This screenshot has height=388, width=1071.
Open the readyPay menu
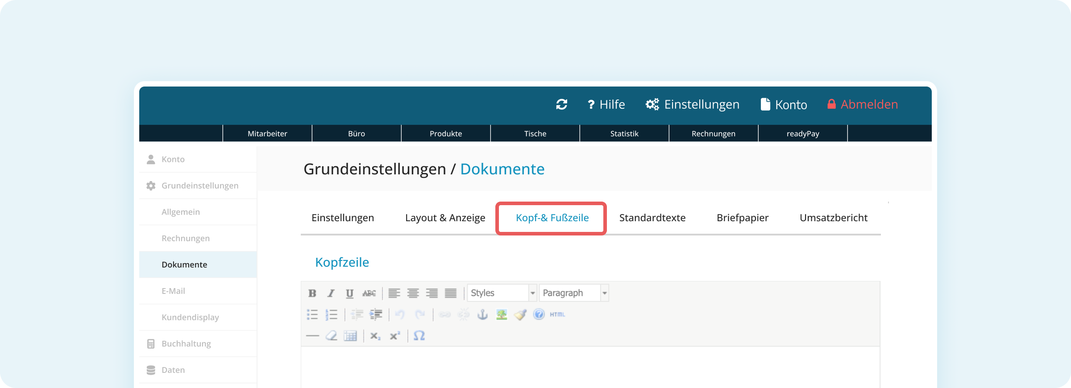[x=803, y=133]
